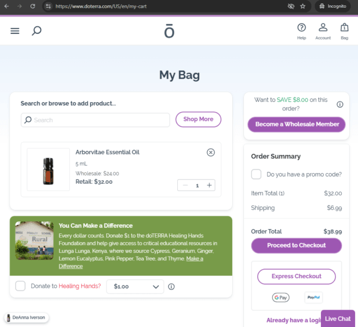Viewport: 358px width, 327px height.
Task: Click the Express Checkout button
Action: coord(297,276)
